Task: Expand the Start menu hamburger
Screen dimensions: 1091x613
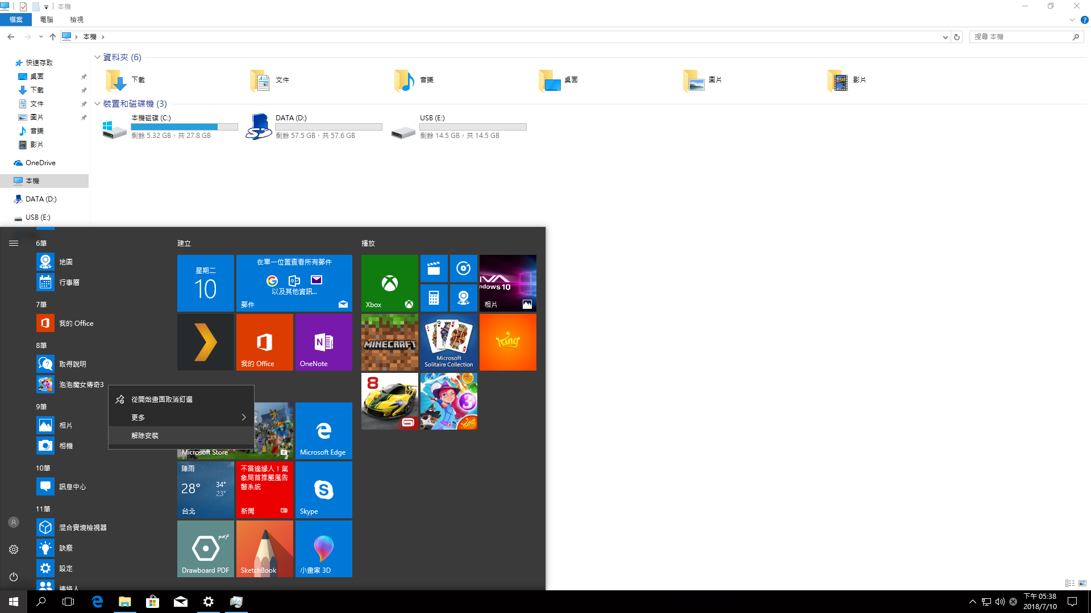Action: tap(14, 243)
